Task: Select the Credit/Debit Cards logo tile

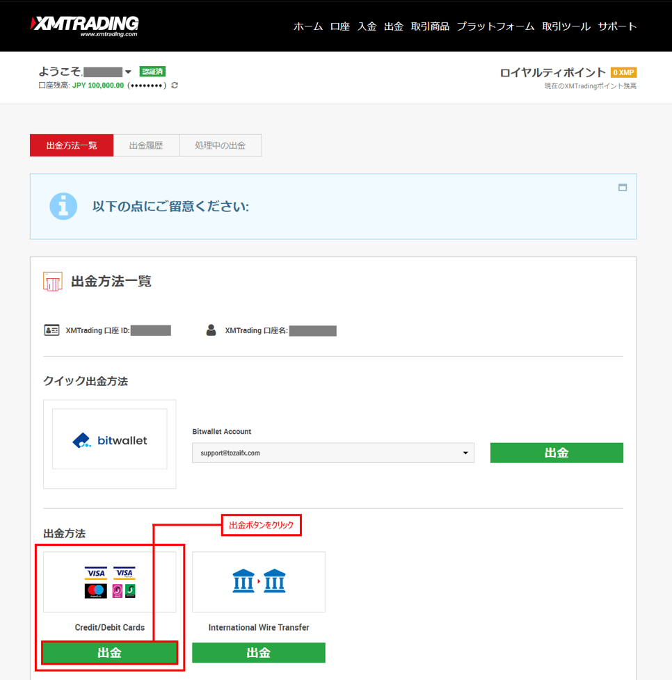Action: (110, 582)
